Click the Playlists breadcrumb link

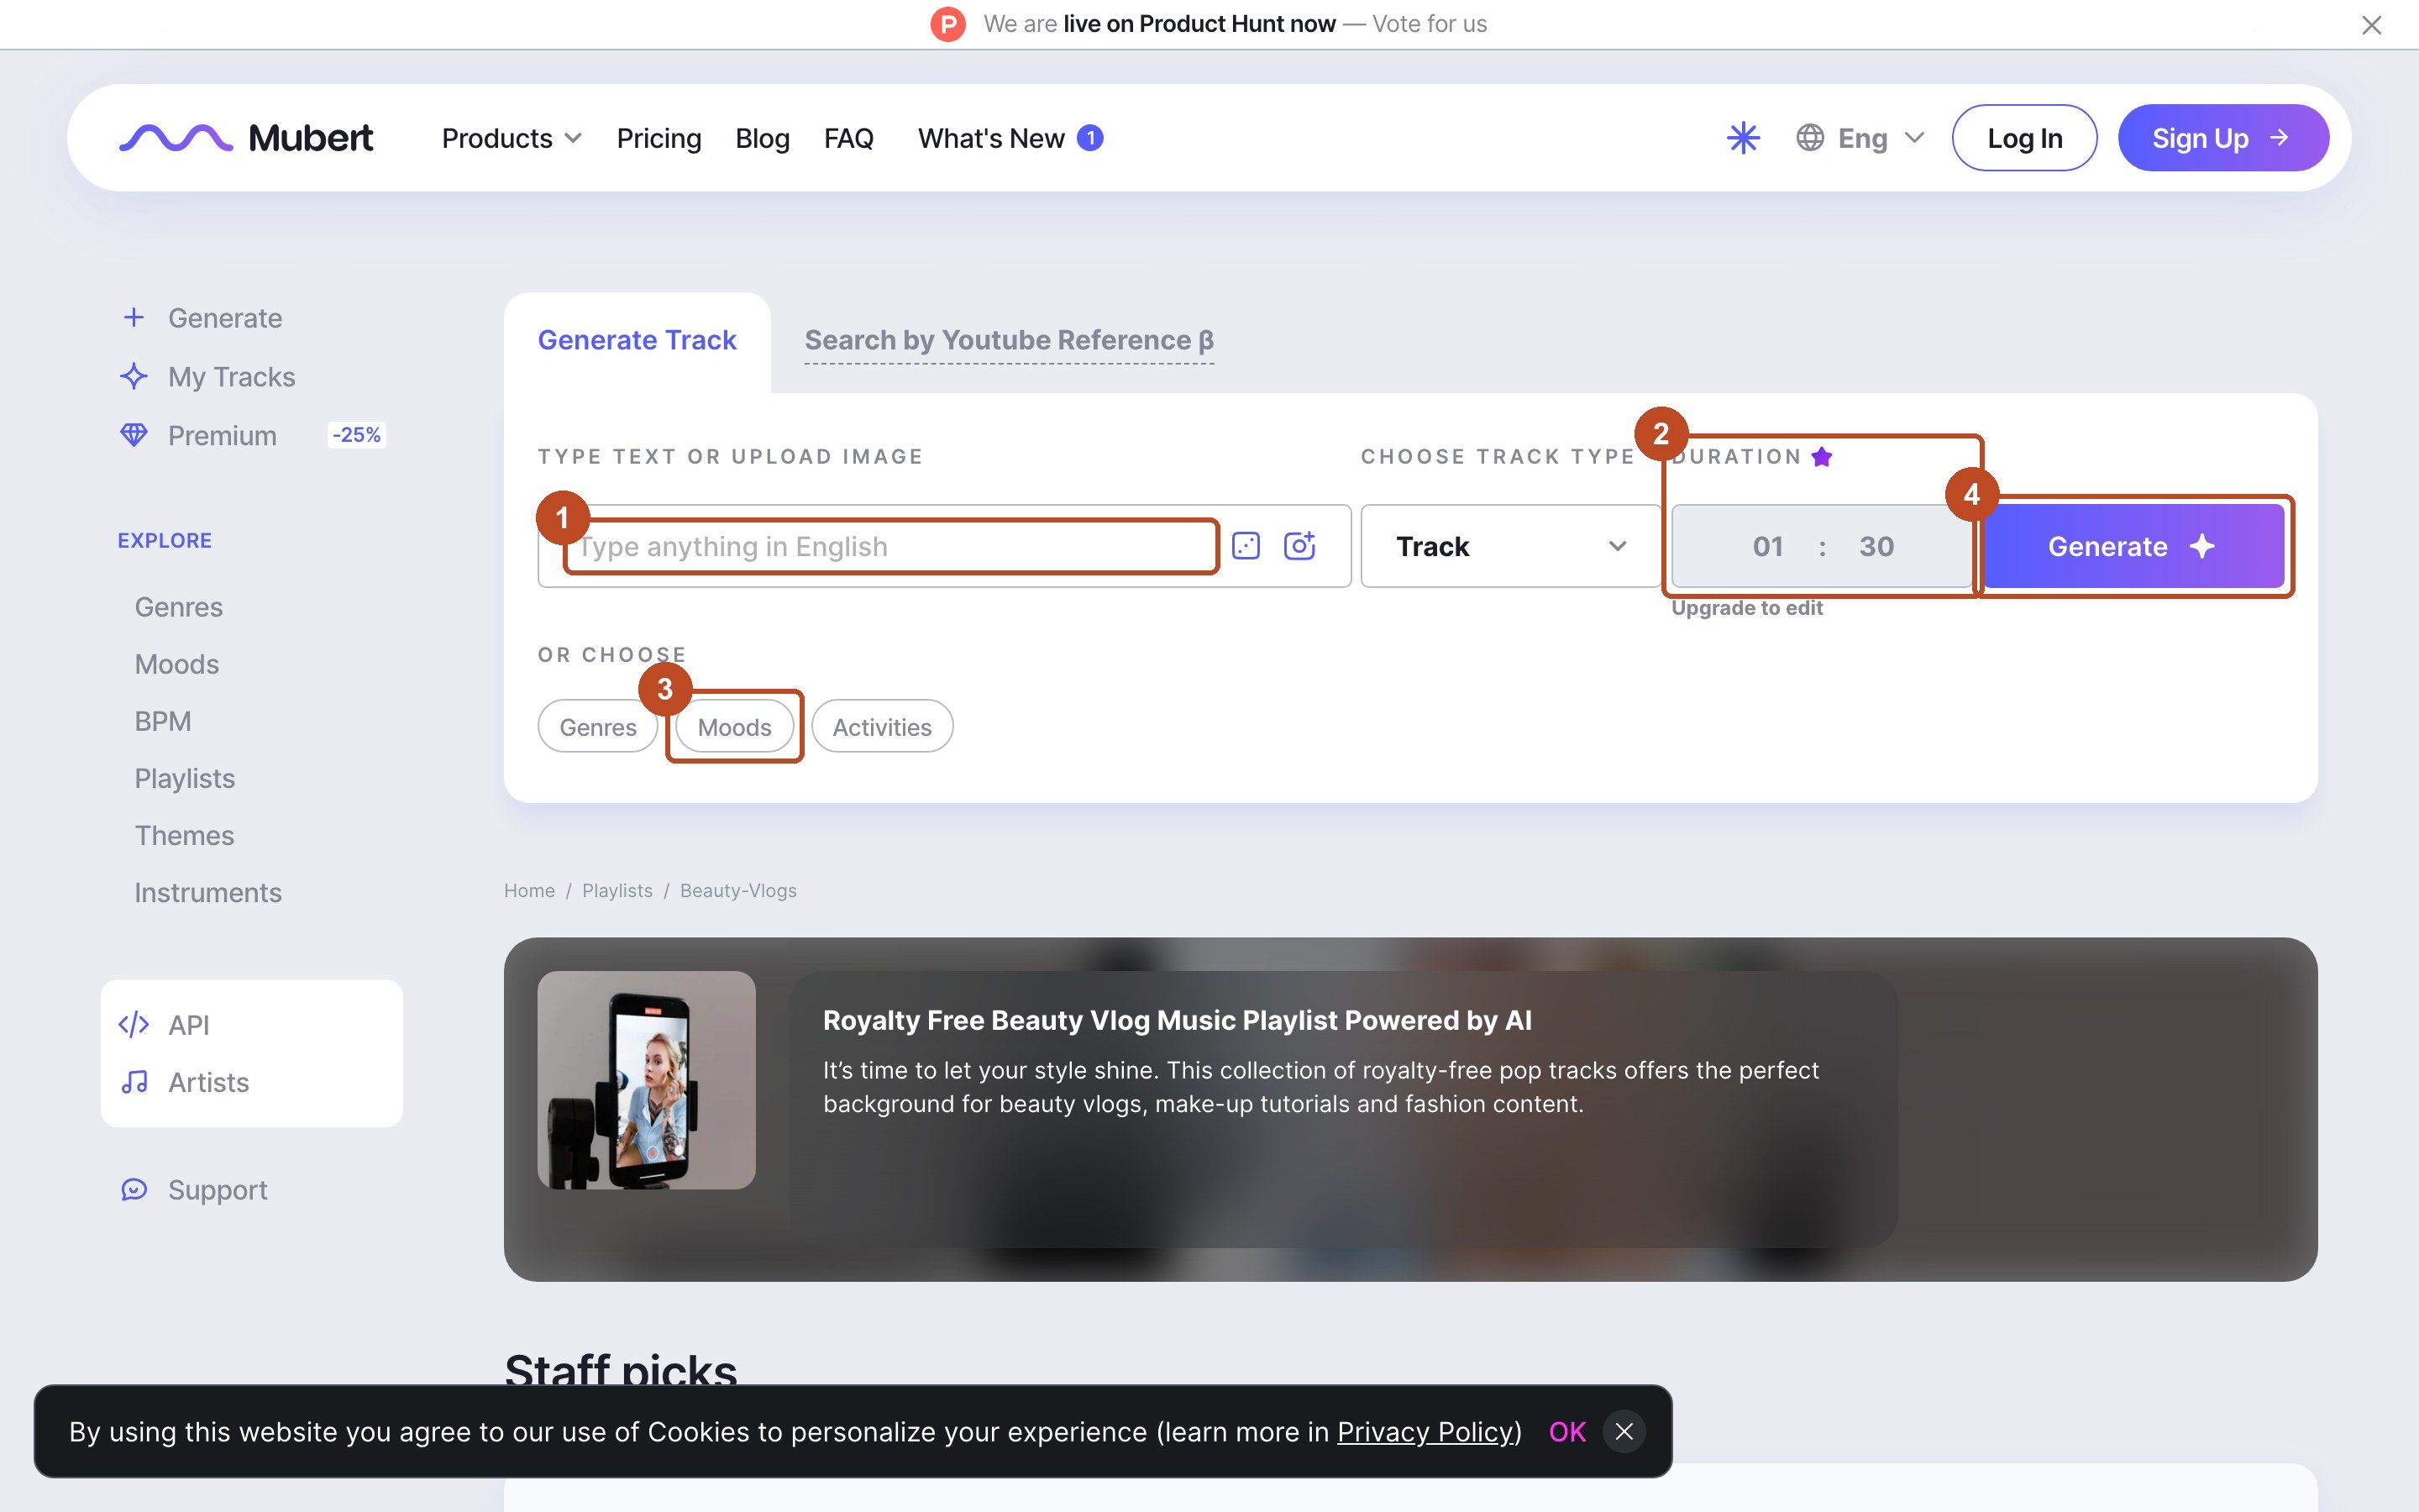[617, 890]
